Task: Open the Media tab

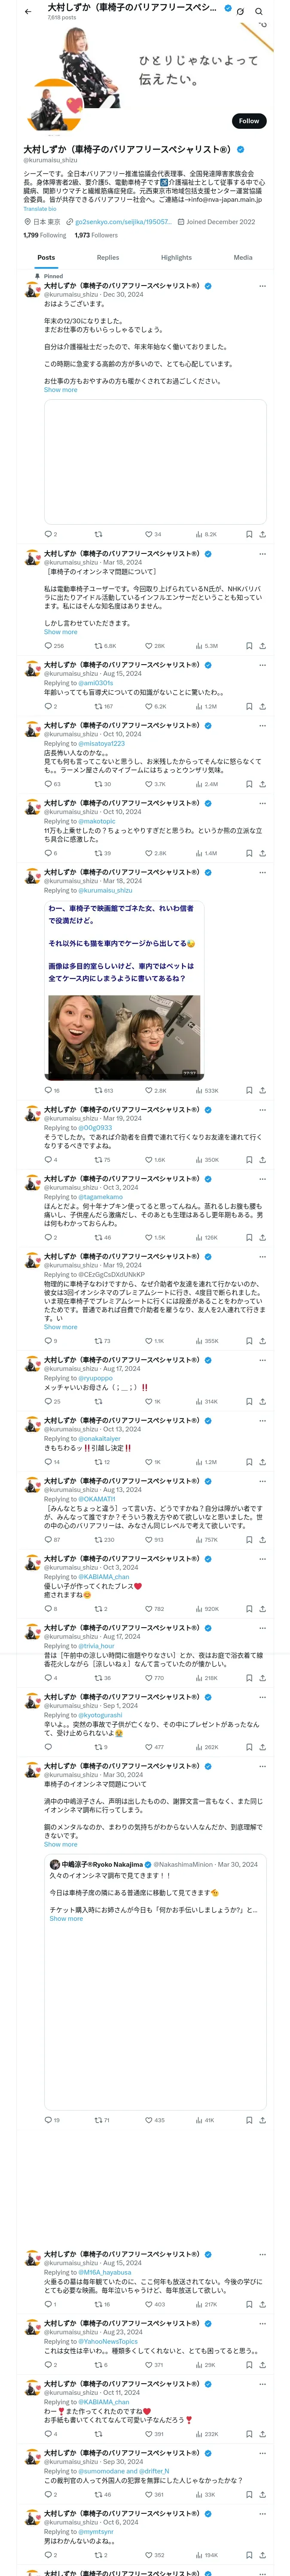Action: tap(243, 258)
